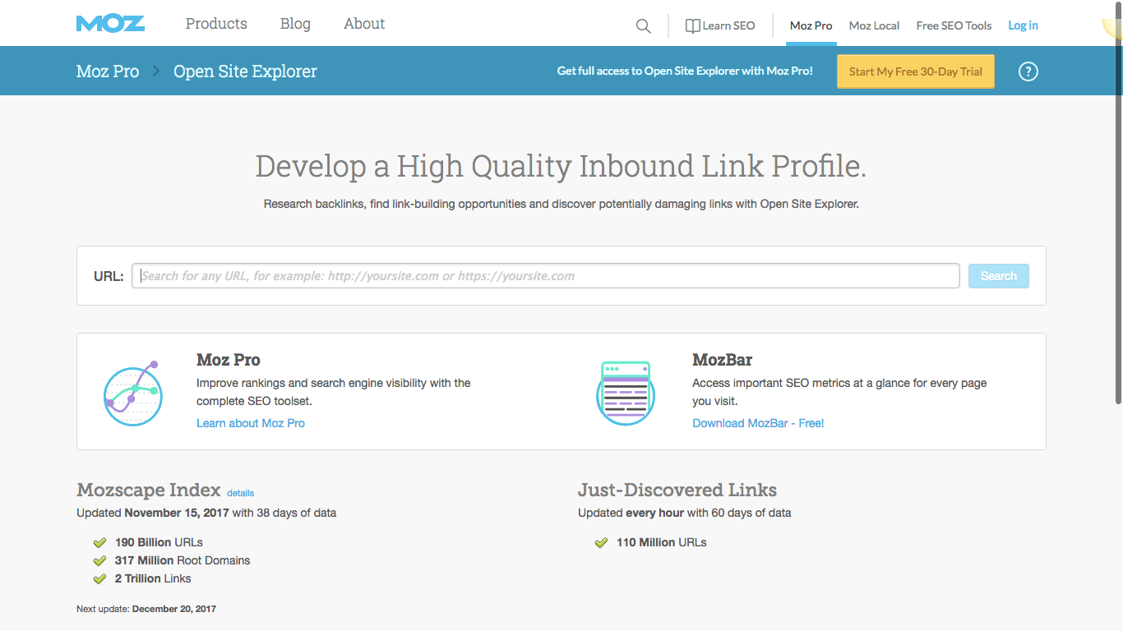Image resolution: width=1123 pixels, height=631 pixels.
Task: Click the Moz Pro chart graphic
Action: point(133,394)
